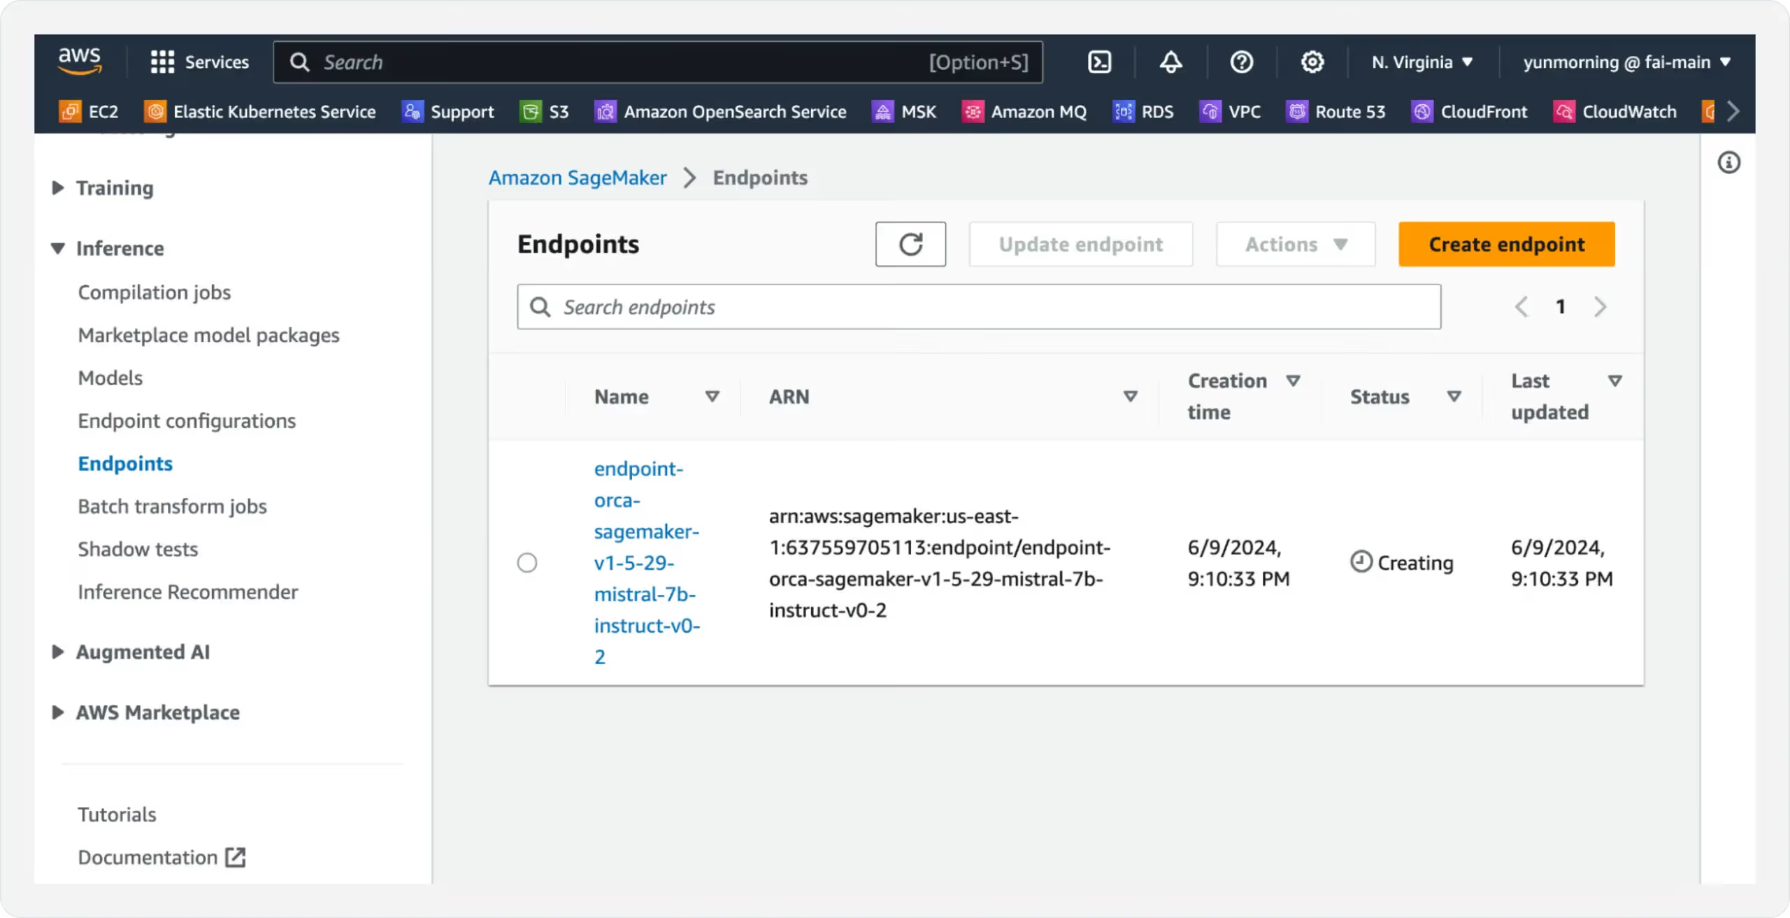Open Batch transform jobs
The image size is (1790, 918).
click(172, 506)
